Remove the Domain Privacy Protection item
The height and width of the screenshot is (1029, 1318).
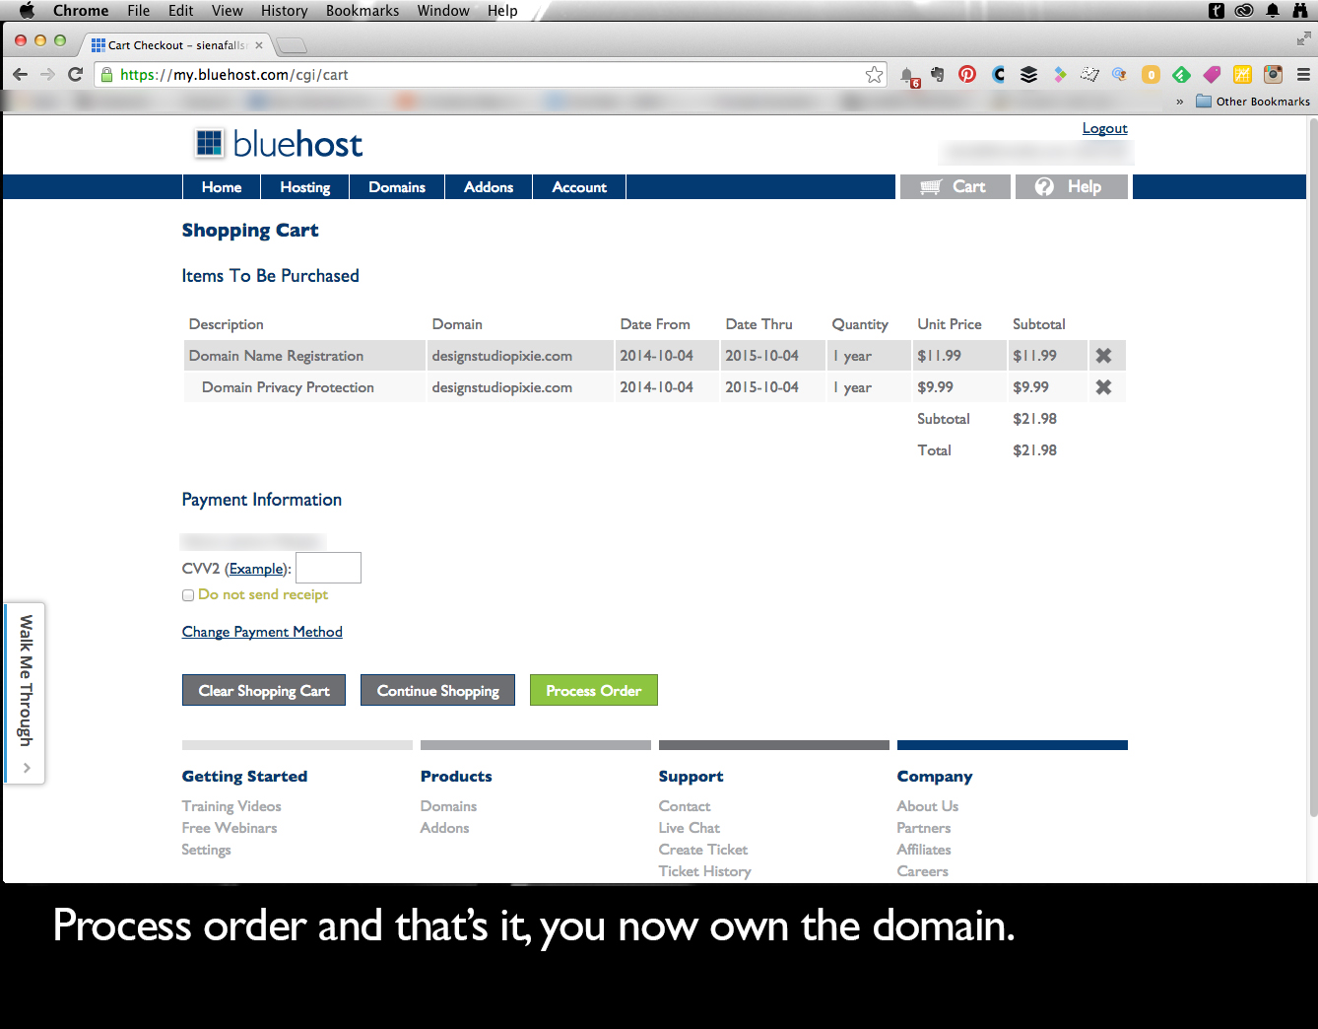[x=1103, y=387]
